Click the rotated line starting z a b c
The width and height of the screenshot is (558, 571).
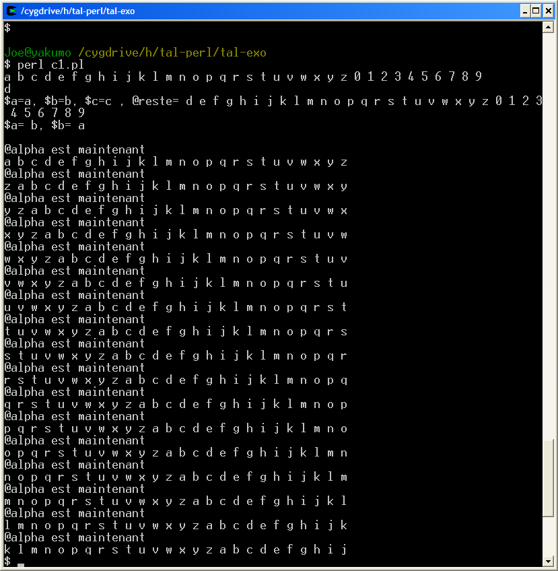[176, 186]
